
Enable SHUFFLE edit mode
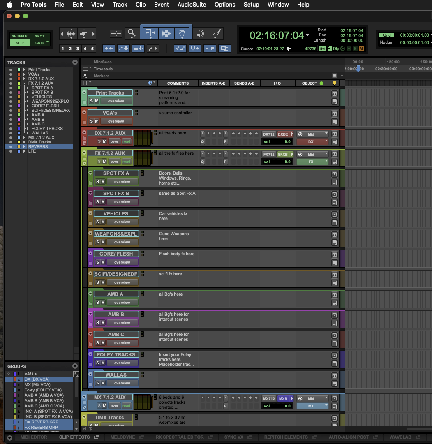[x=20, y=36]
